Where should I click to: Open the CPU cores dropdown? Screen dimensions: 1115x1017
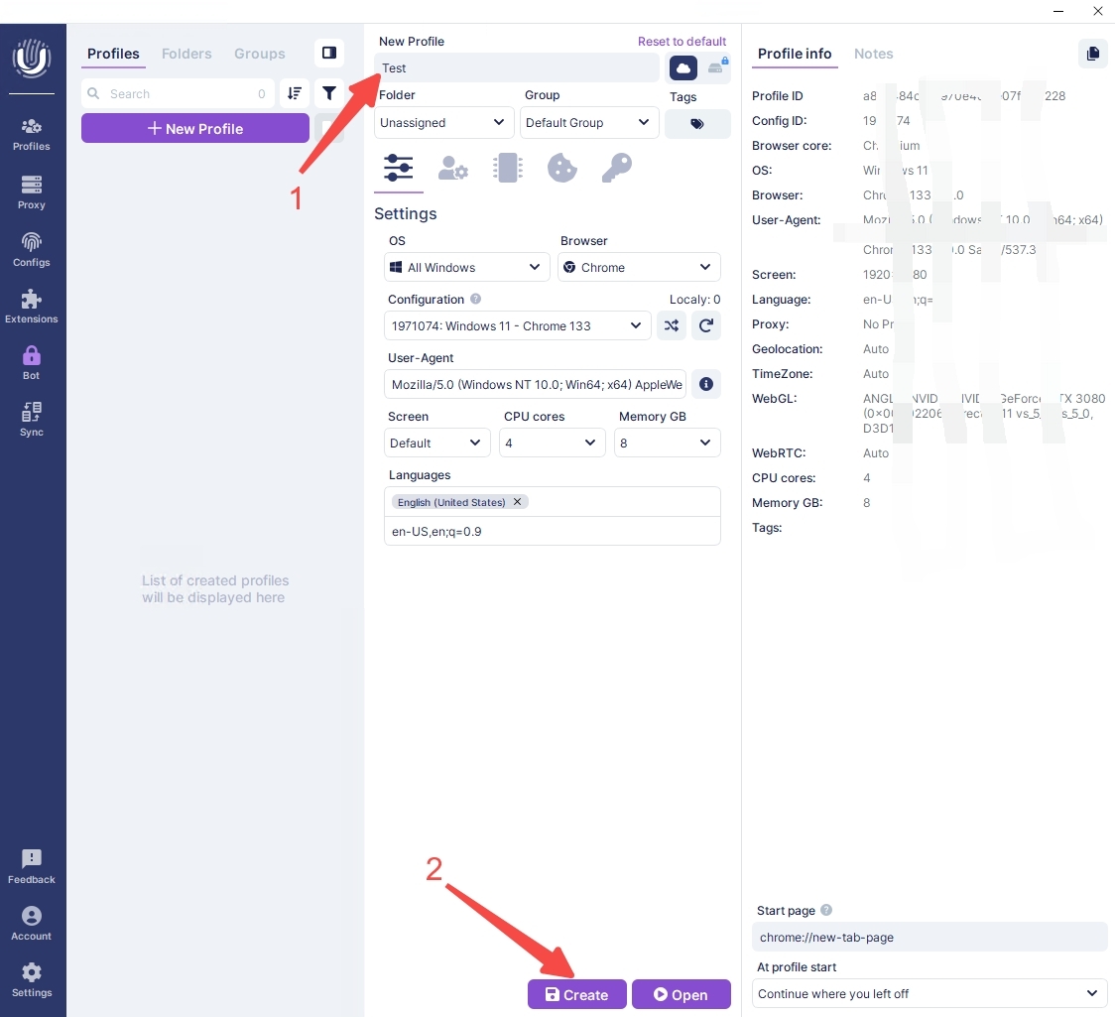(x=552, y=443)
